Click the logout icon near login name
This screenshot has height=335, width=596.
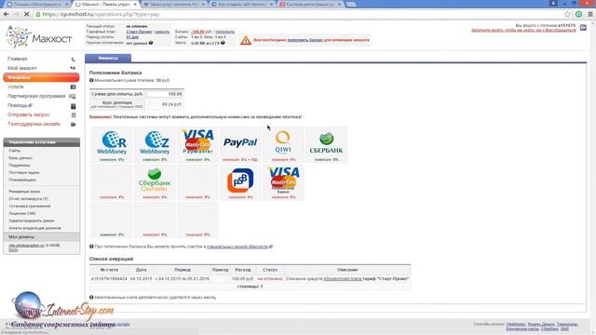click(x=584, y=28)
